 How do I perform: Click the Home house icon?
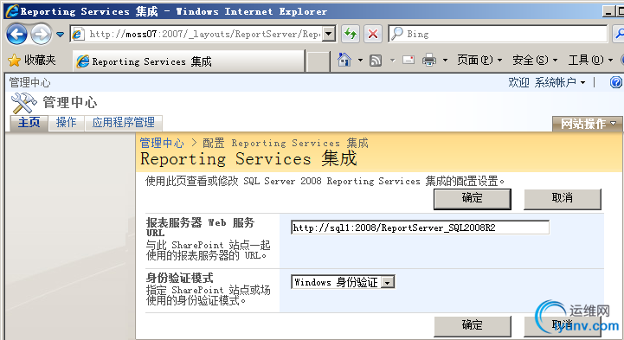pyautogui.click(x=344, y=60)
